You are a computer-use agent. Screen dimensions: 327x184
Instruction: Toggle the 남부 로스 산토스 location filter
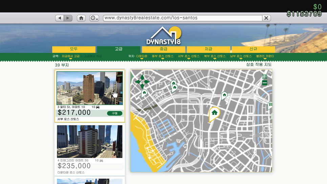tap(241, 56)
